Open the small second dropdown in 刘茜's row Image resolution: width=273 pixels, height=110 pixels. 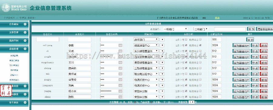(162, 85)
